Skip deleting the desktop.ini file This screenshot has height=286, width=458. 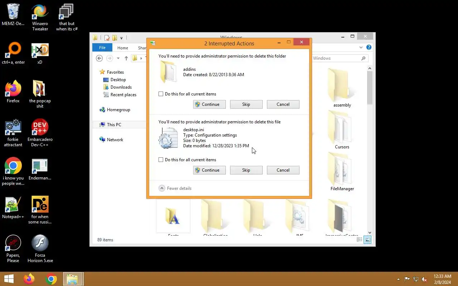pyautogui.click(x=246, y=170)
